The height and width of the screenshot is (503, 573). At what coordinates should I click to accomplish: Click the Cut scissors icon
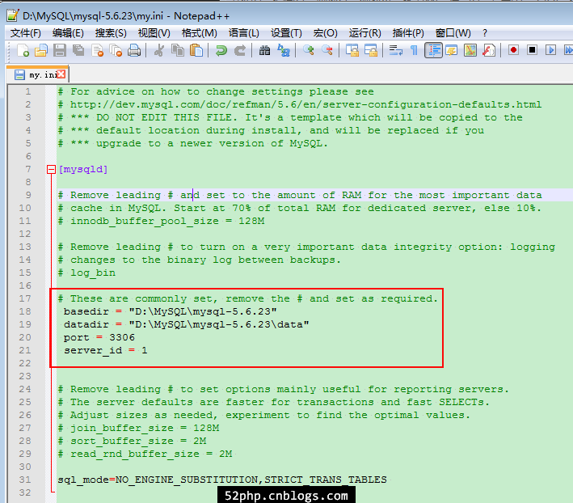(159, 50)
